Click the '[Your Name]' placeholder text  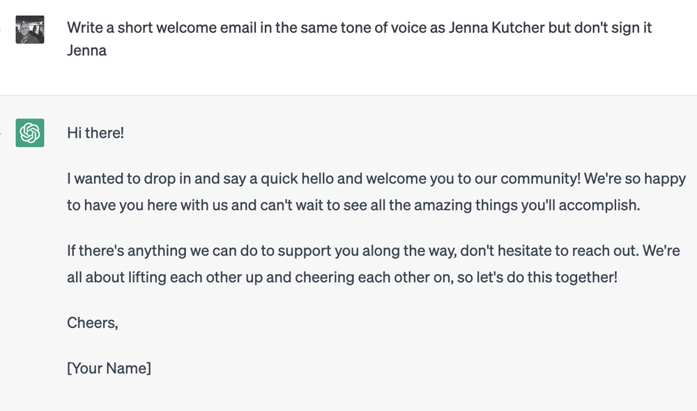coord(109,368)
